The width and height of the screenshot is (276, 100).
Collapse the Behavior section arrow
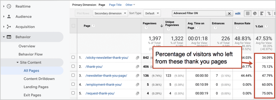click(x=4, y=37)
